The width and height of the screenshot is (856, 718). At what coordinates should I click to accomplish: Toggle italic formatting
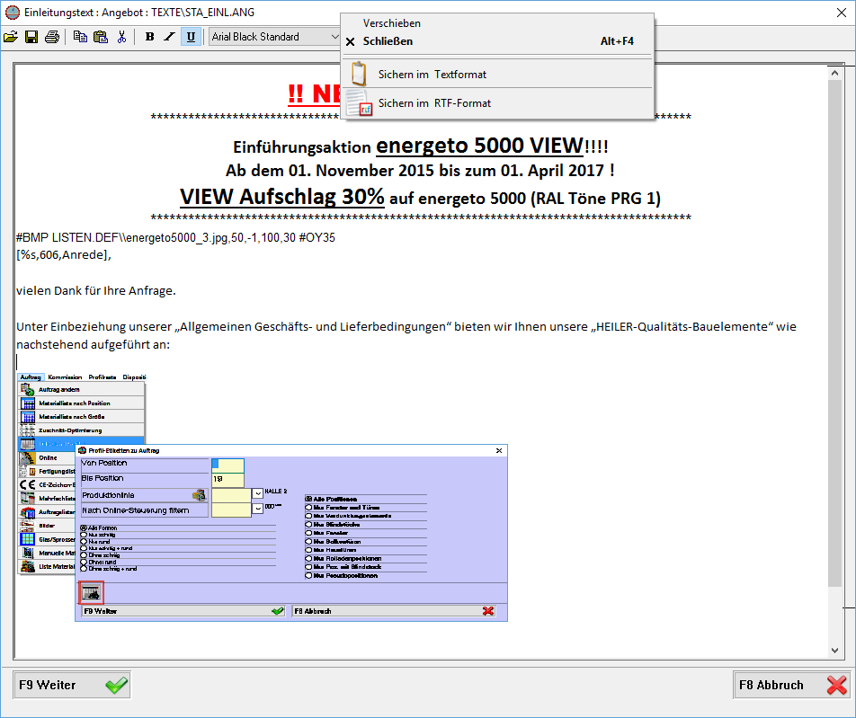170,37
